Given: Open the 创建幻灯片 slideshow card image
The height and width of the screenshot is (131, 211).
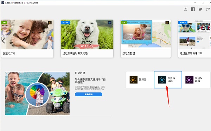Looking at the screenshot, I should click(x=27, y=34).
